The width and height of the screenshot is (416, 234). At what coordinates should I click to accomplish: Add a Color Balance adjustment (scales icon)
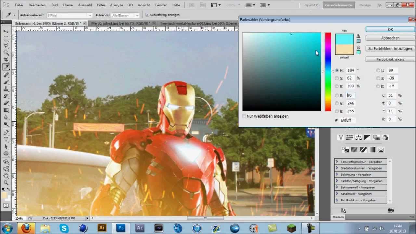click(358, 137)
